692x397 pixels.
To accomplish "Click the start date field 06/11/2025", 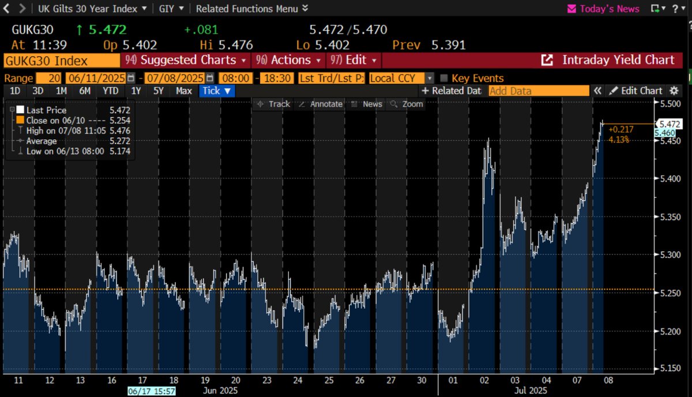I will [96, 78].
